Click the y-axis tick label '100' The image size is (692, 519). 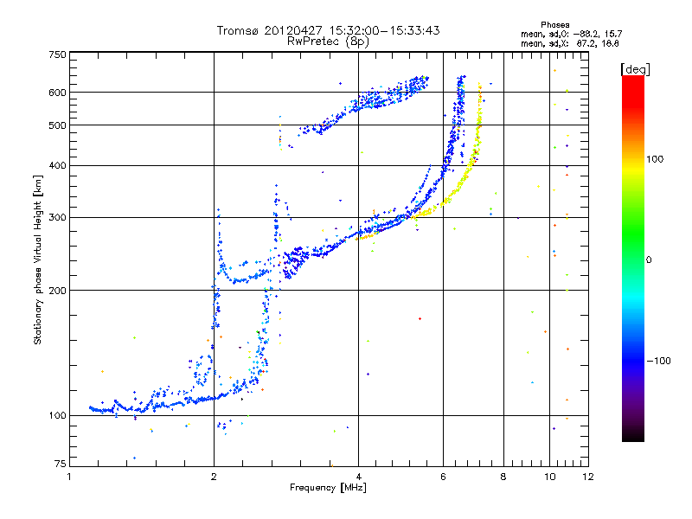(x=58, y=416)
